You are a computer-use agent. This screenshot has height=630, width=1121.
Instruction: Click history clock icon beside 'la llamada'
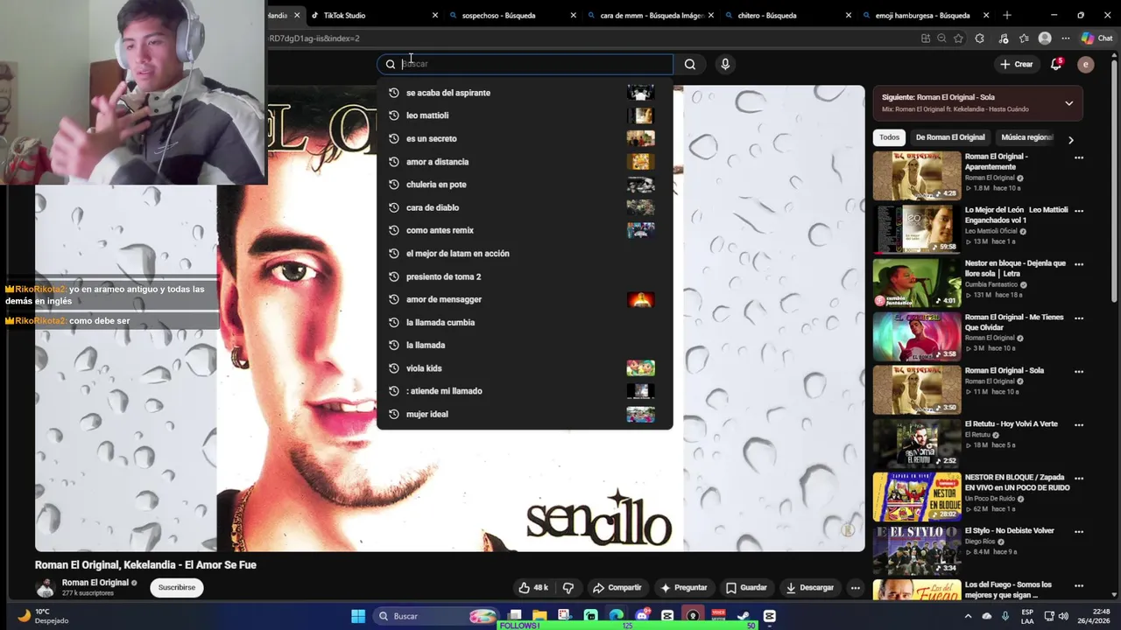(x=394, y=345)
